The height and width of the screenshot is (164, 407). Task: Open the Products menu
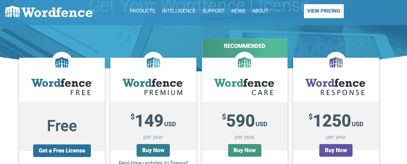click(142, 11)
